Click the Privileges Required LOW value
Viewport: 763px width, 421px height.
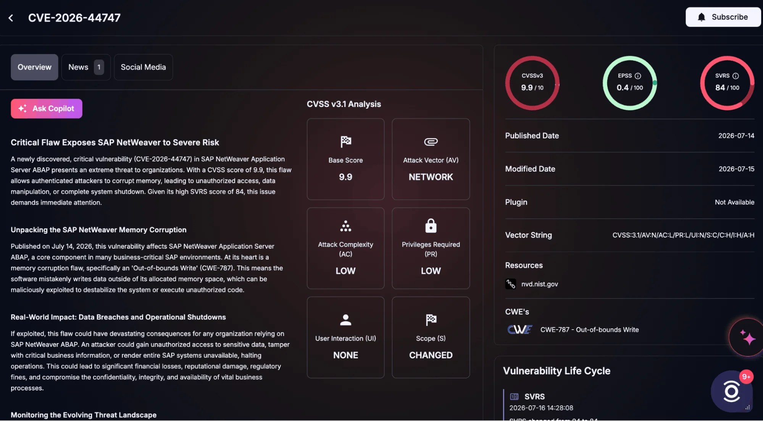pyautogui.click(x=431, y=271)
